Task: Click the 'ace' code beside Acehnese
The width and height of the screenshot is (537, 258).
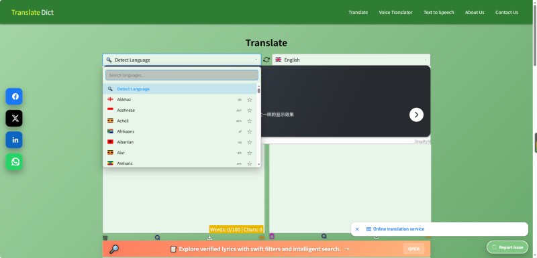Action: point(239,111)
